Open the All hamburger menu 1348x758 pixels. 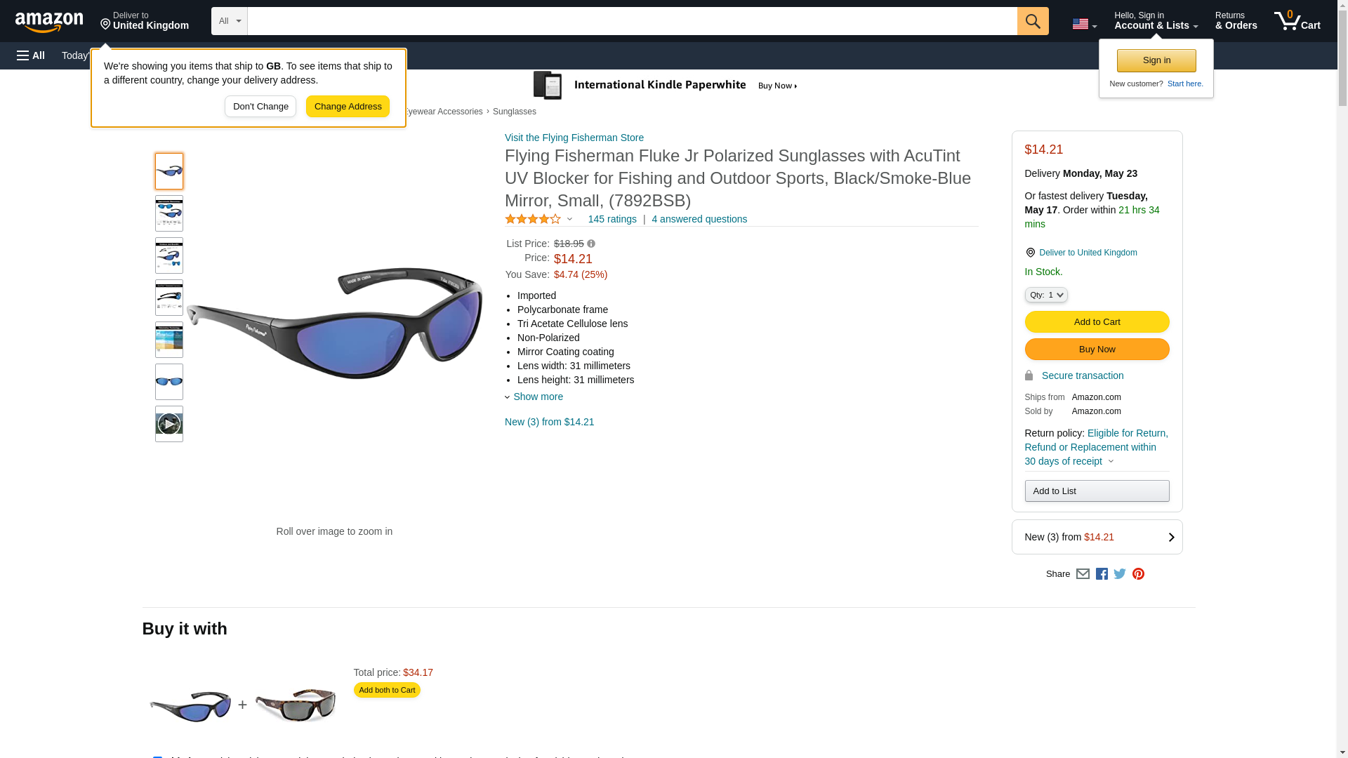pos(31,55)
